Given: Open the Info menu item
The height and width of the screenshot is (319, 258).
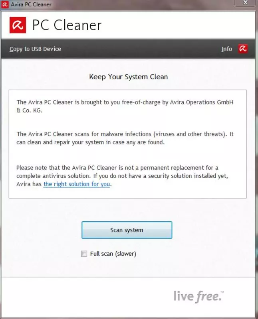Looking at the screenshot, I should 227,49.
